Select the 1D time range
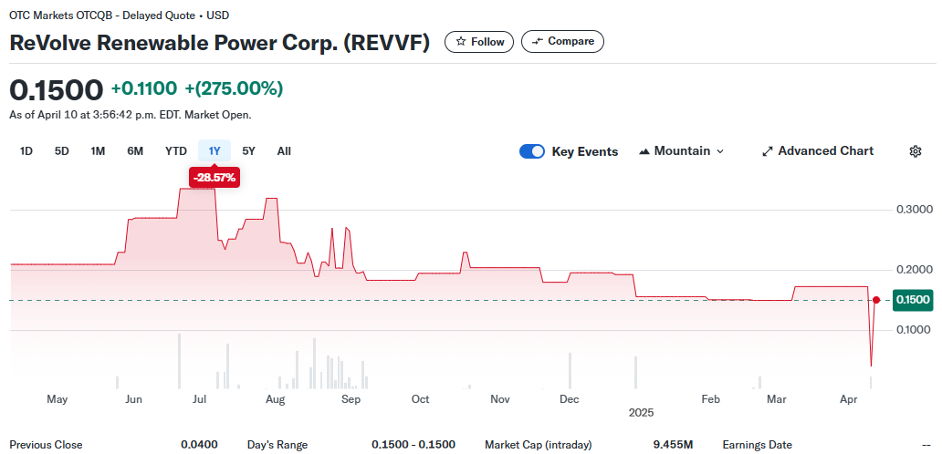The image size is (942, 454). click(26, 151)
